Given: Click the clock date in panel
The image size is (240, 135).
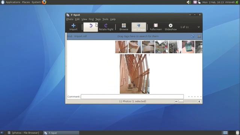Looking at the screenshot, I should [213, 2].
